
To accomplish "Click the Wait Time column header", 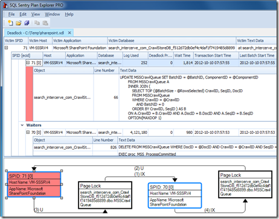I will [x=184, y=56].
